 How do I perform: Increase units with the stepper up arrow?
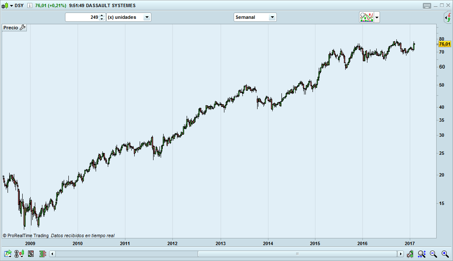point(102,15)
